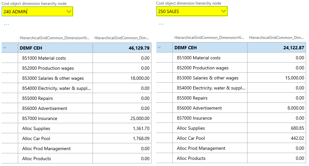Click right grid's second column header
The image size is (309, 166).
tap(277, 38)
